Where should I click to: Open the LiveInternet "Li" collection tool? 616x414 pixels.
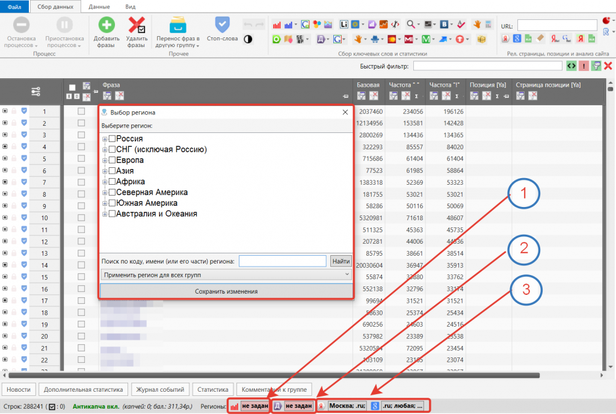pos(343,24)
